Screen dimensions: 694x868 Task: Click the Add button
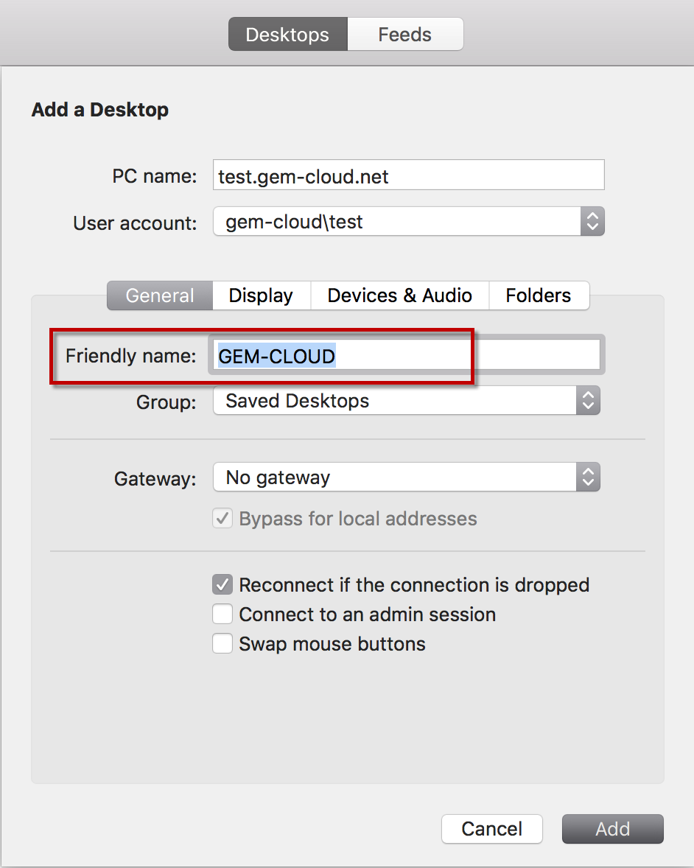pos(613,829)
